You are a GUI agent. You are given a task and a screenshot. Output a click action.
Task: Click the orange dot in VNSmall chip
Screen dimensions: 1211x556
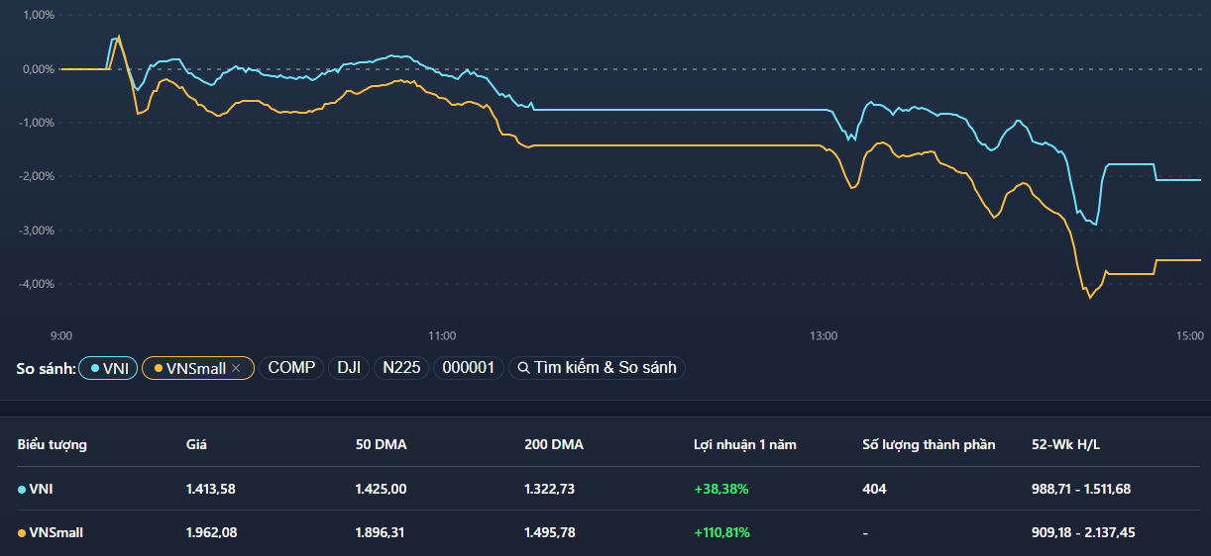[159, 368]
